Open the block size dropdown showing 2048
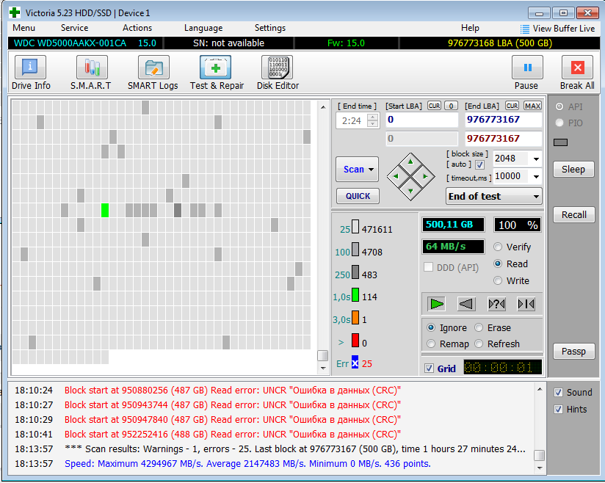The height and width of the screenshot is (483, 605). [x=536, y=159]
